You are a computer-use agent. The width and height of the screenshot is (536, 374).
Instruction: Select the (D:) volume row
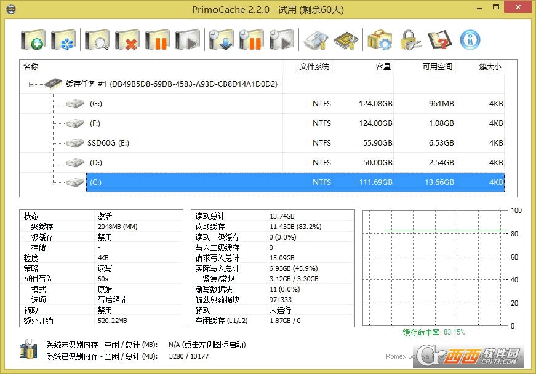262,162
